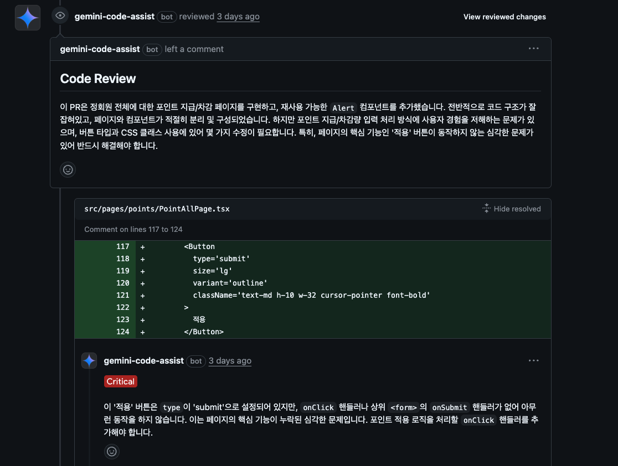Open gemini-code-assist profile from the reviewed line
The height and width of the screenshot is (466, 618).
pyautogui.click(x=115, y=17)
